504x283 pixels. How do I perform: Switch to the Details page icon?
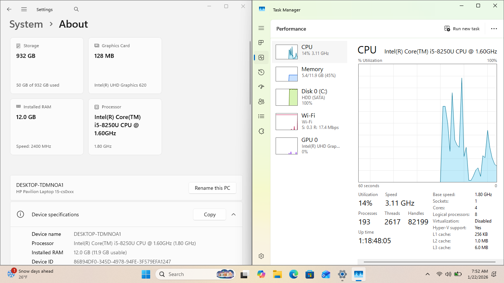pyautogui.click(x=261, y=116)
